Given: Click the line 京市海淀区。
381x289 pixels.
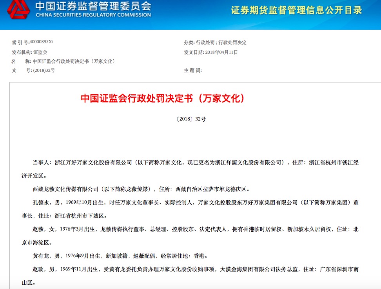Looking at the screenshot, I should (37, 243).
